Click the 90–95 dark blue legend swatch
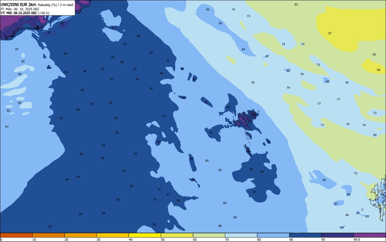386x242 pixels. 305,235
